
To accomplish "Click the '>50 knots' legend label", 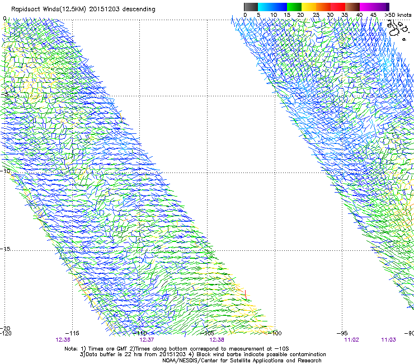I will tap(398, 15).
